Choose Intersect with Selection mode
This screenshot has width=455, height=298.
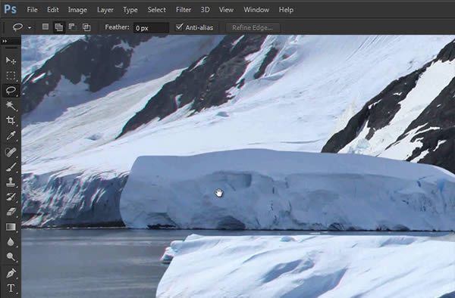pos(86,27)
